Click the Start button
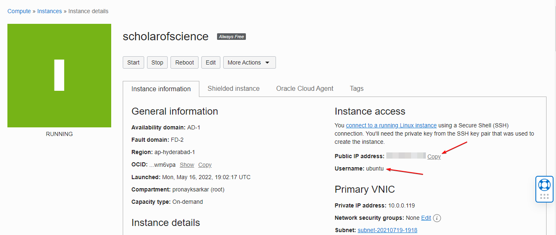The height and width of the screenshot is (235, 556). click(133, 62)
